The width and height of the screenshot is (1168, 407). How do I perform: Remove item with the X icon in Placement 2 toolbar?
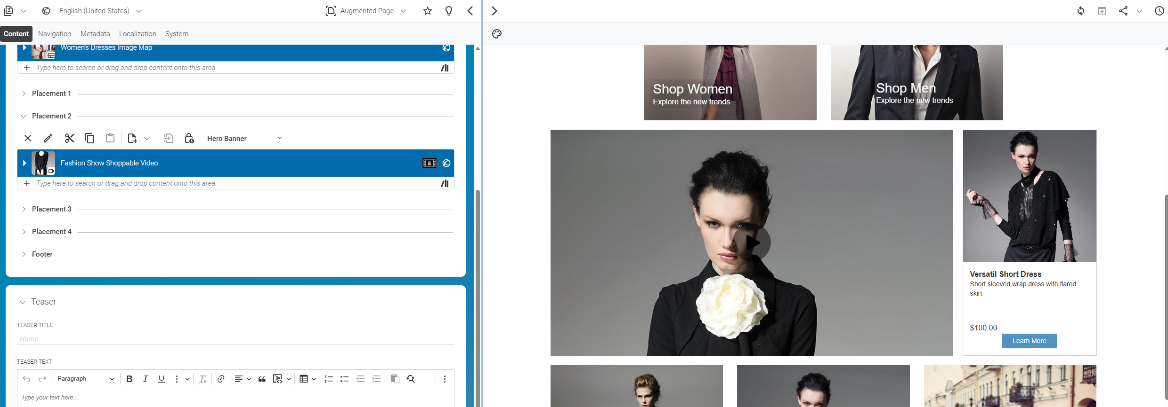[28, 138]
